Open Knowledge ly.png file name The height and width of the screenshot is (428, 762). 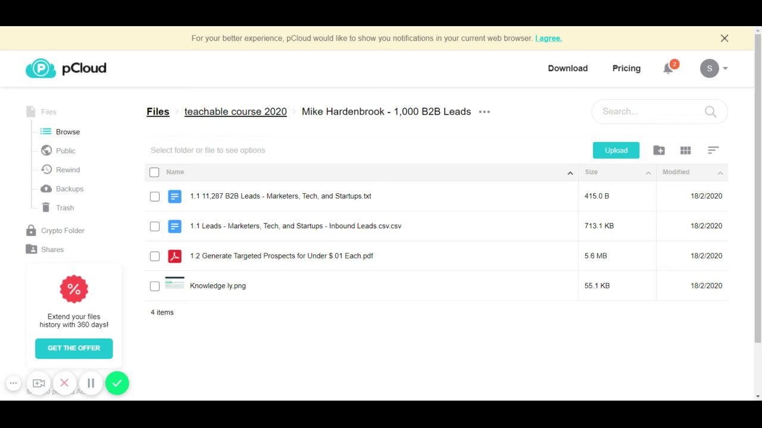pos(218,286)
